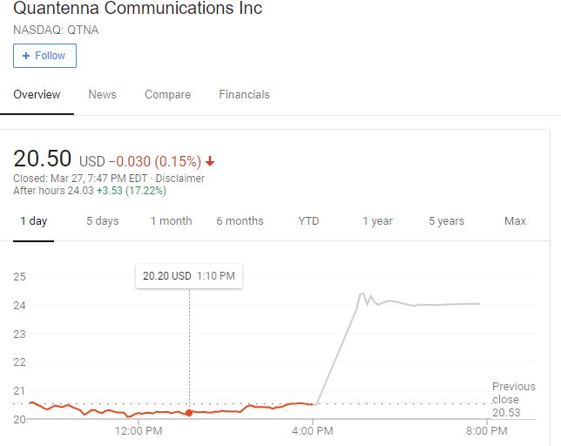This screenshot has width=561, height=446.
Task: Switch chart to YTD range
Action: [x=308, y=221]
